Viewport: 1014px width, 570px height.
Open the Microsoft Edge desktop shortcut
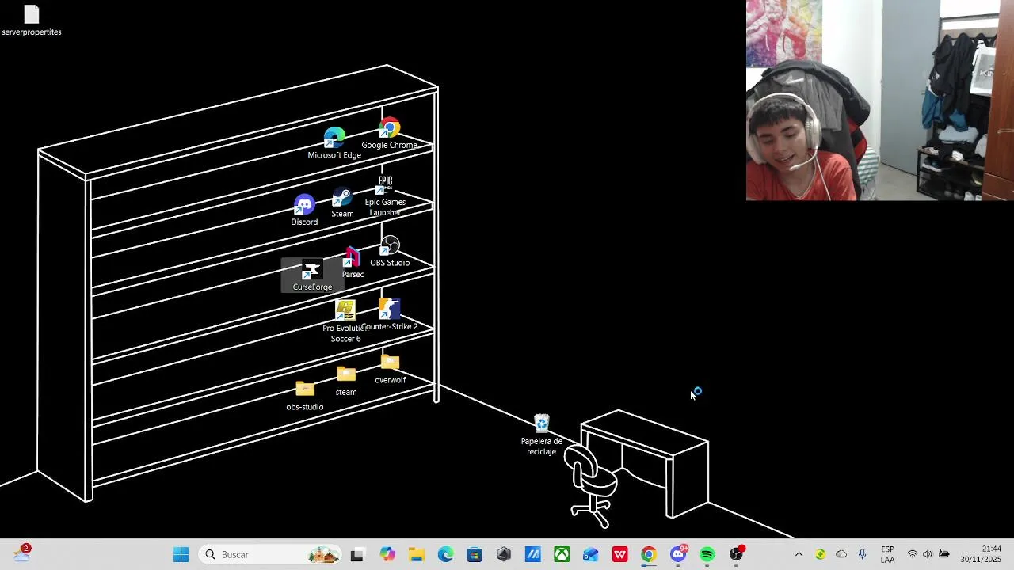click(334, 143)
